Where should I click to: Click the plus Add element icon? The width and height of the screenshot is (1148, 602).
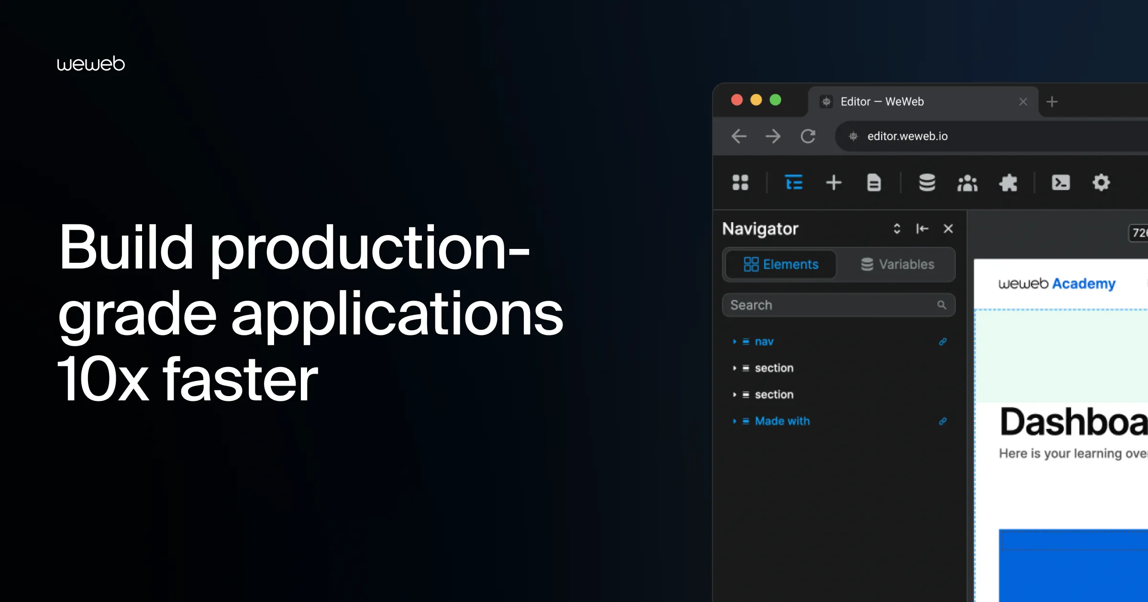834,183
